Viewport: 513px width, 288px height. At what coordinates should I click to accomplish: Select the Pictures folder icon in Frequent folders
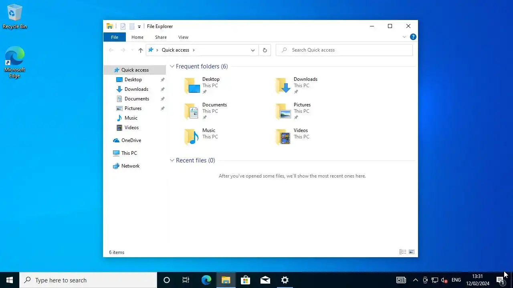(283, 111)
